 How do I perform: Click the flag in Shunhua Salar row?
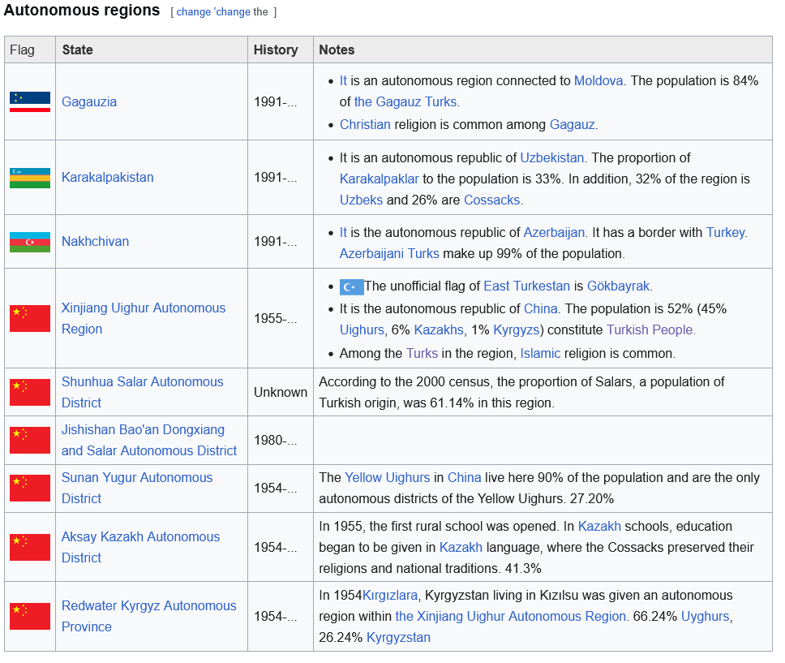pyautogui.click(x=30, y=392)
